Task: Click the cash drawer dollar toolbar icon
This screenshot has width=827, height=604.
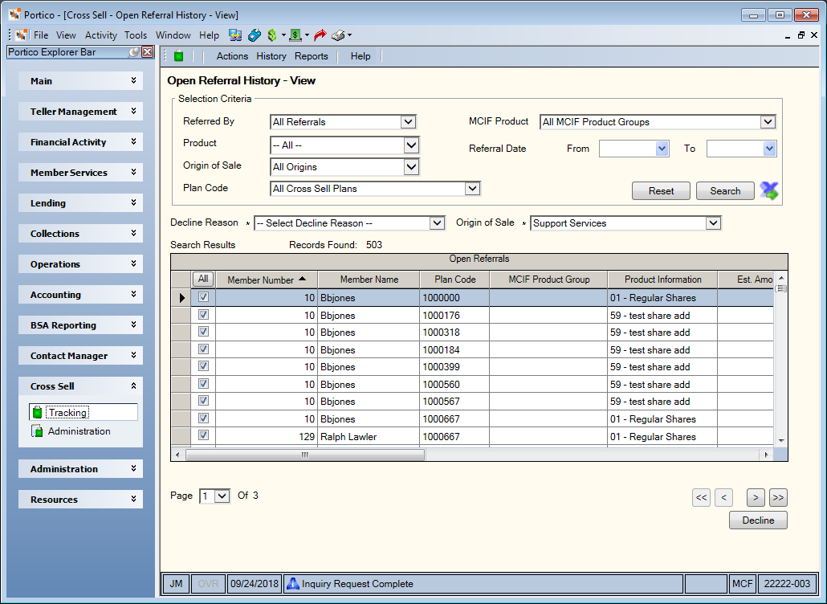Action: 295,35
